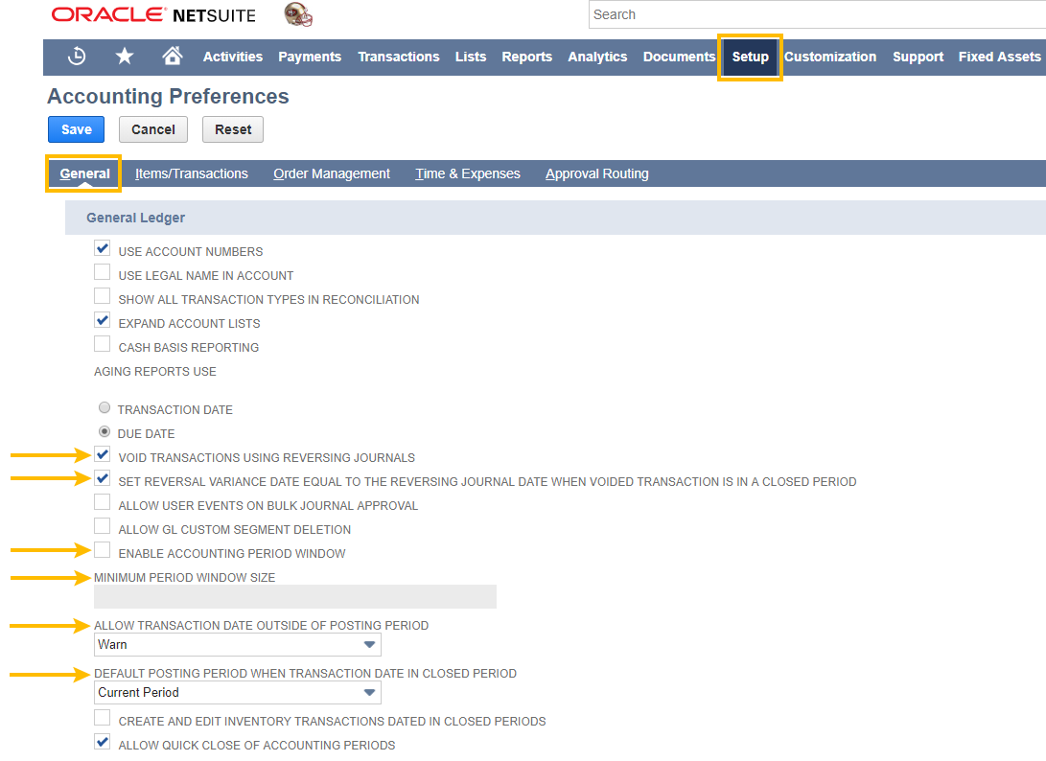Click the Cancel button
The height and width of the screenshot is (761, 1046).
(x=153, y=129)
